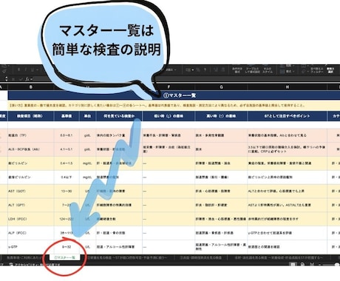Select the 0.4以下 reference value cell
Image resolution: width=340 pixels, height=281 pixels.
tap(67, 177)
